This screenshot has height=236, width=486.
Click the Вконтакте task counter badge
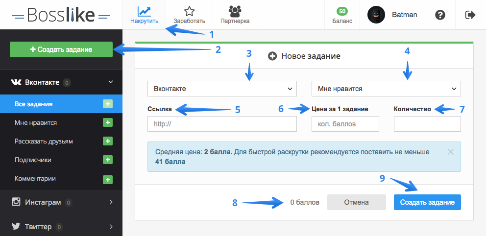point(67,83)
